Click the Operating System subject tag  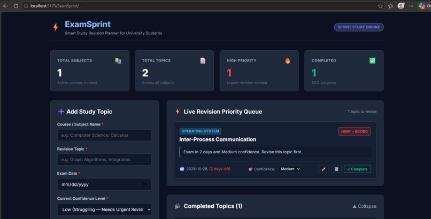pos(200,131)
